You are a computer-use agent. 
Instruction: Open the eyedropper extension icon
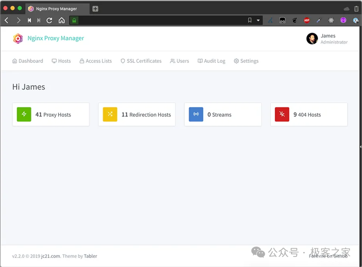pos(319,20)
